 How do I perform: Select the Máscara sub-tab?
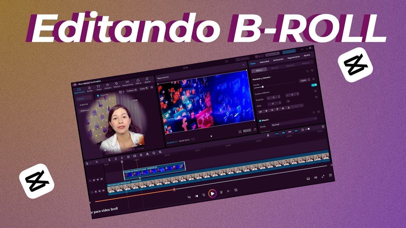(290, 66)
